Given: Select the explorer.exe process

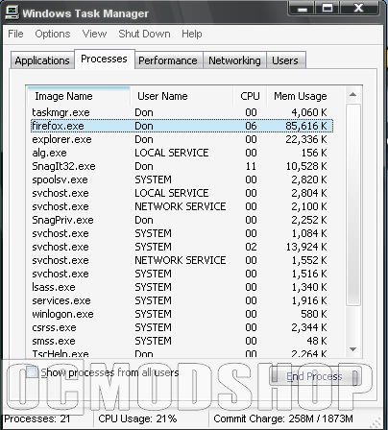Looking at the screenshot, I should tap(182, 139).
